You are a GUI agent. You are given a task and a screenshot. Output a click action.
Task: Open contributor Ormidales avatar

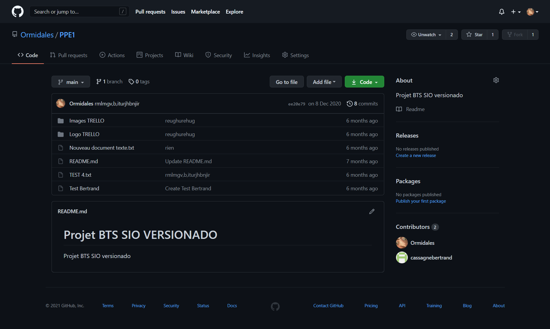(x=402, y=243)
